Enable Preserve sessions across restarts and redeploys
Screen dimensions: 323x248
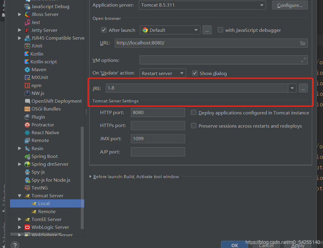click(193, 126)
